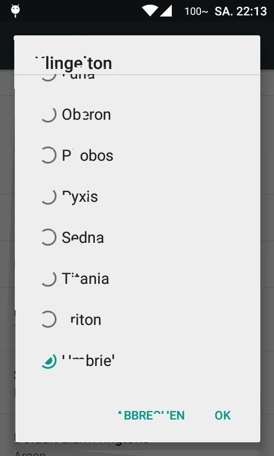
Task: Click the ABBRECHEN button
Action: pos(151,416)
